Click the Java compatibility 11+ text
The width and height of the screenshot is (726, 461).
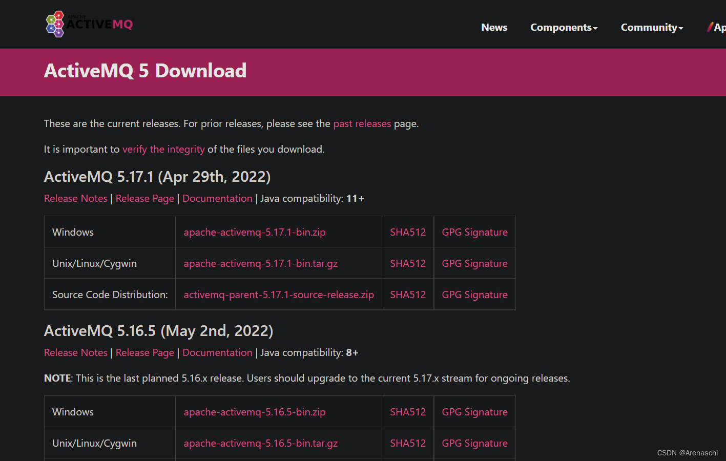312,198
